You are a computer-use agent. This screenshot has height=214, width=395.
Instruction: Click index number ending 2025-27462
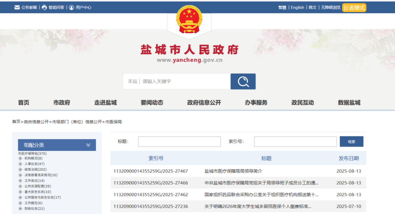pos(151,195)
